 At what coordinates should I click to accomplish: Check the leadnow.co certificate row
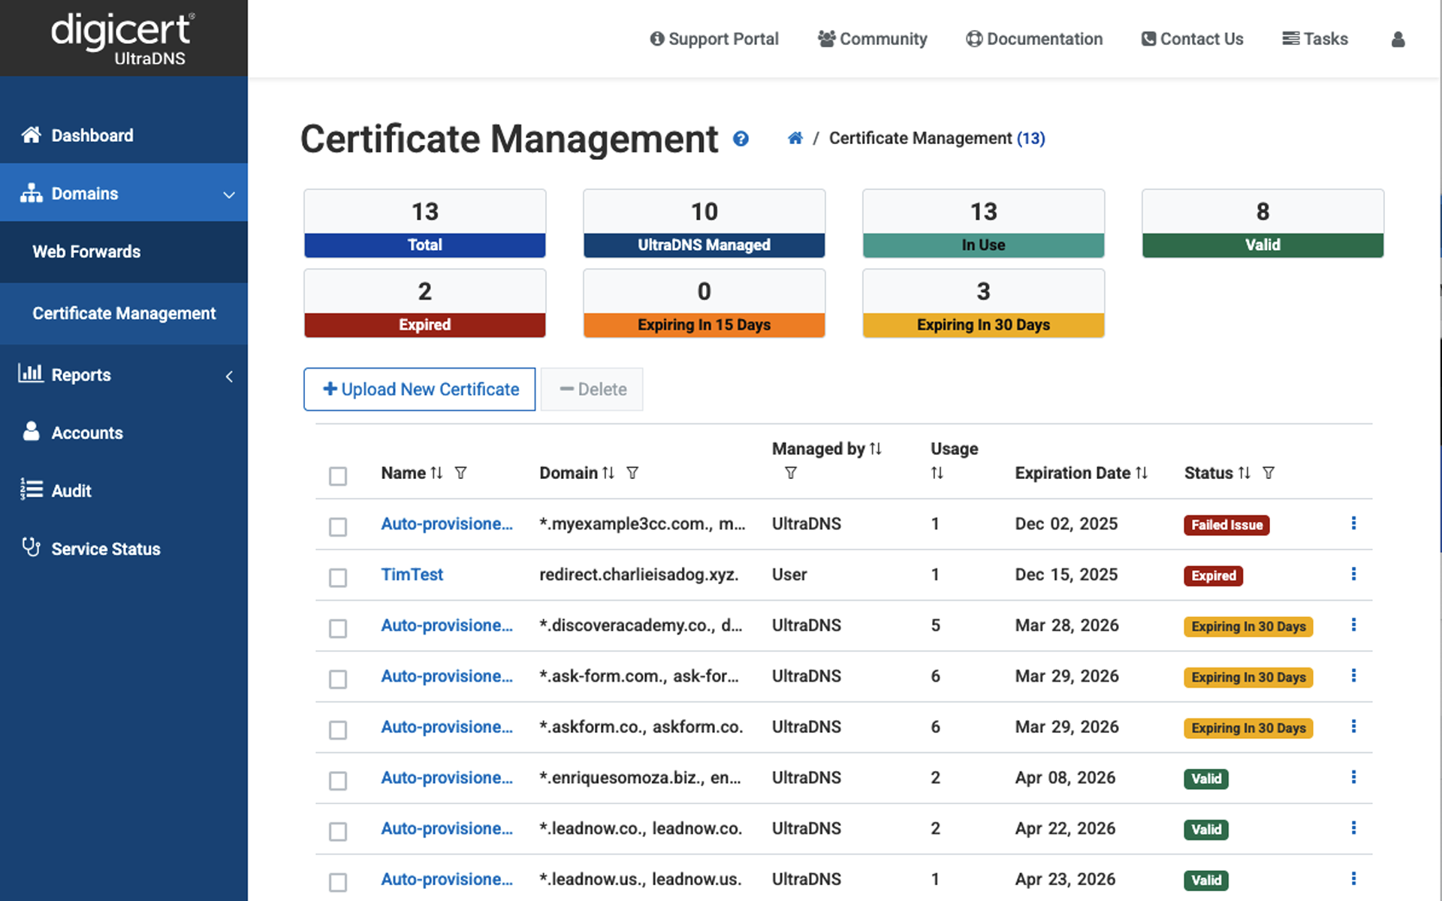pos(338,830)
